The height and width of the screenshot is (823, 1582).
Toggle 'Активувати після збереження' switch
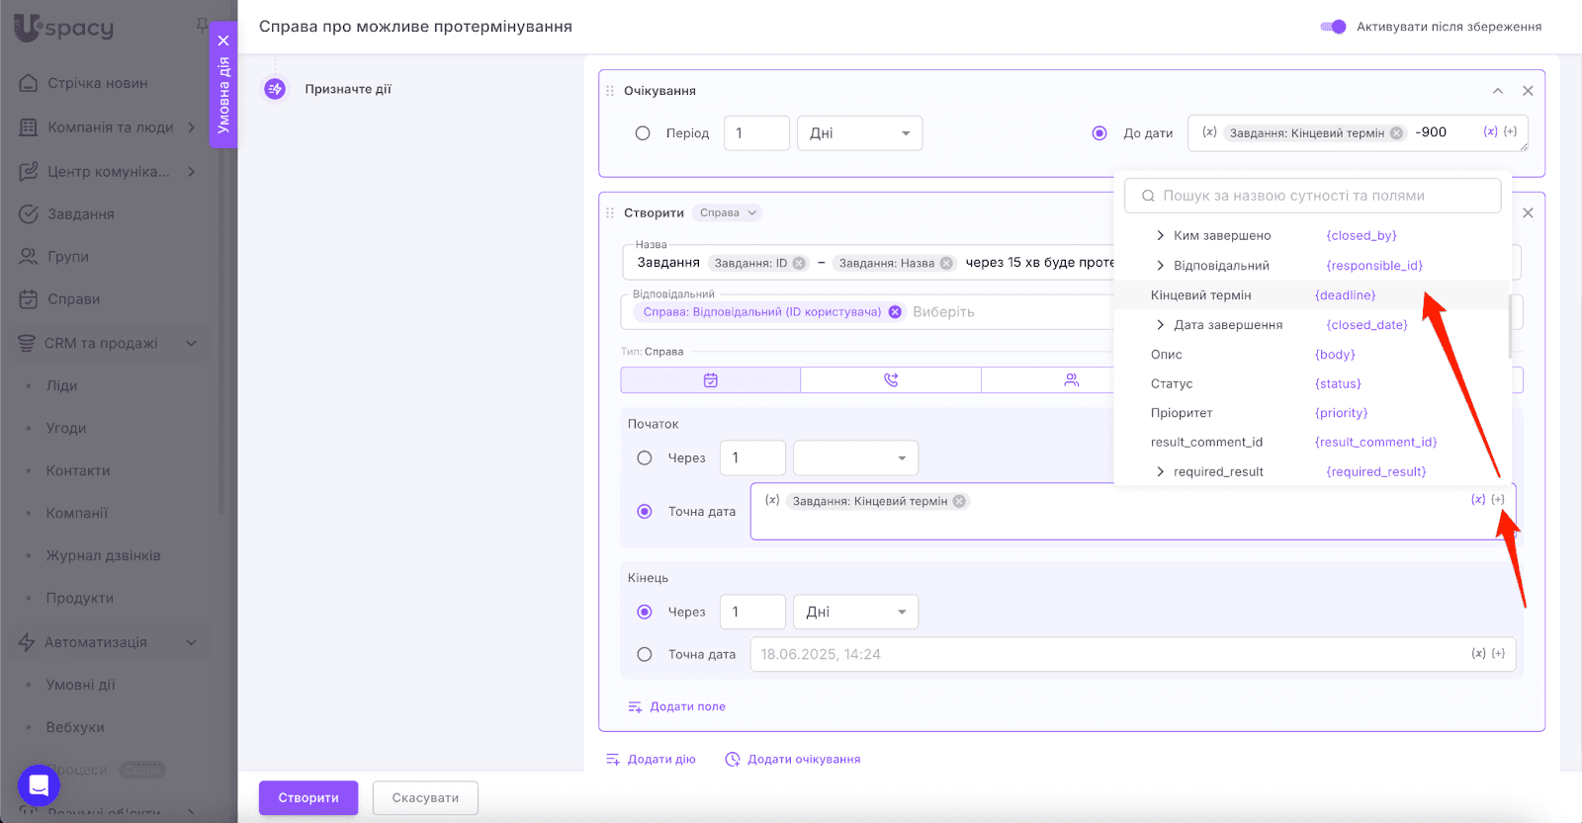click(1333, 27)
